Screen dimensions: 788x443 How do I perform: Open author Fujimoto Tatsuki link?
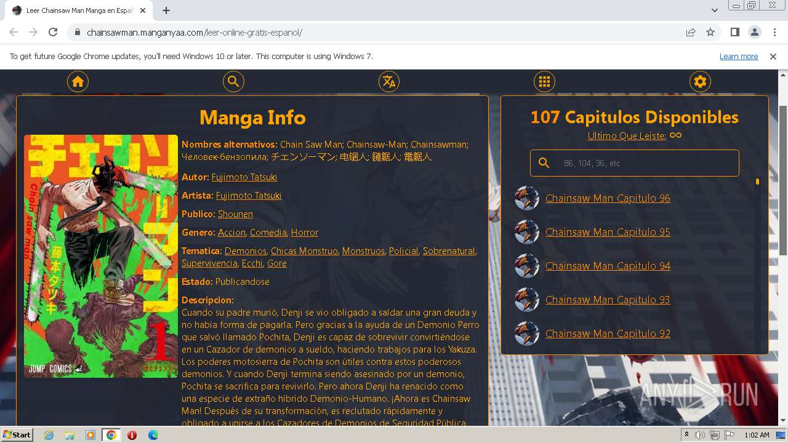(x=244, y=177)
